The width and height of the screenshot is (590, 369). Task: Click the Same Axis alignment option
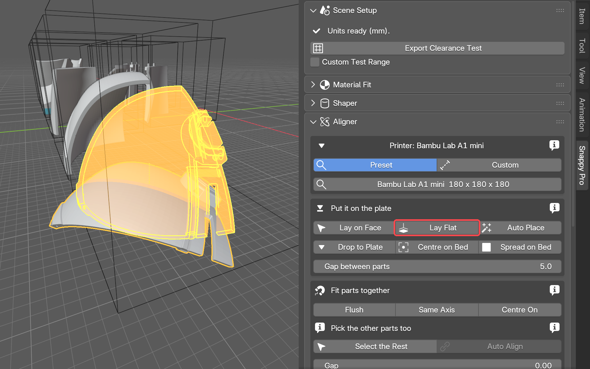click(x=437, y=310)
